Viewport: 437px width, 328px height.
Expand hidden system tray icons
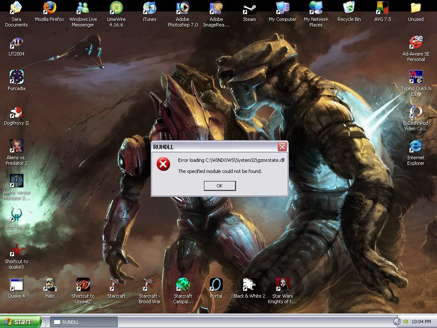click(397, 322)
